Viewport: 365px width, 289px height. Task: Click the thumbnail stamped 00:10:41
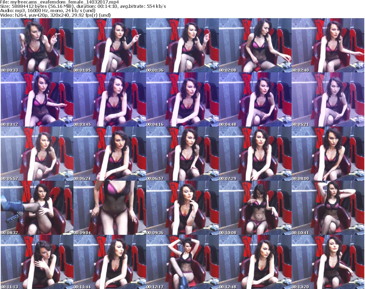[x=328, y=208]
